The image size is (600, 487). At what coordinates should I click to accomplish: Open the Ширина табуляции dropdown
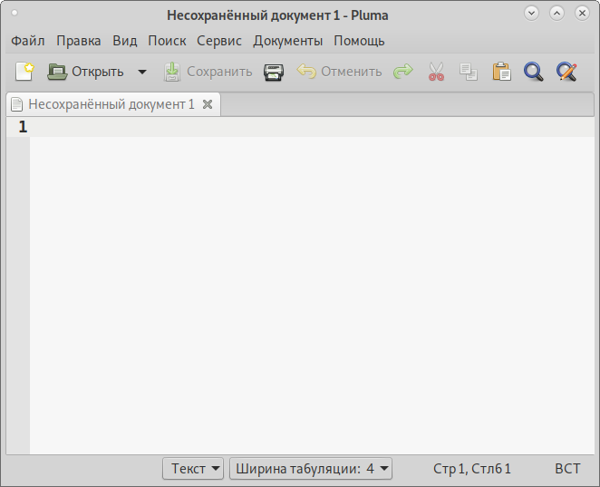point(311,469)
